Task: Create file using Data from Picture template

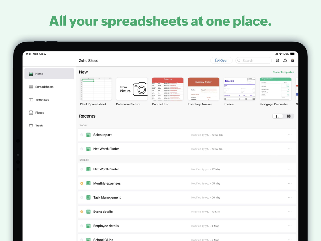Action: pyautogui.click(x=132, y=89)
